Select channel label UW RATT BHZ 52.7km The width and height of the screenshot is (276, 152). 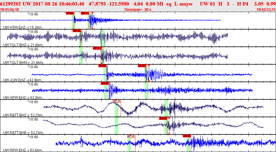[x=23, y=115]
